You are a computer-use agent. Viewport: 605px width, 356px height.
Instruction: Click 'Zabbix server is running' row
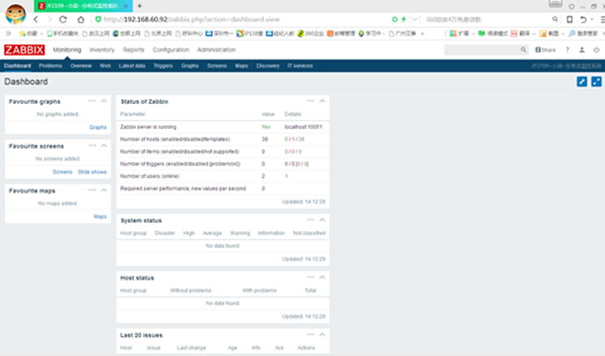(x=223, y=127)
